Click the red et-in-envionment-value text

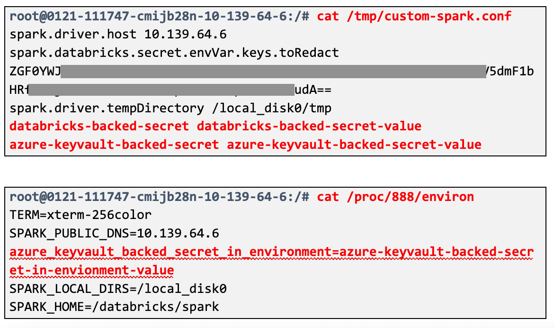(x=92, y=270)
